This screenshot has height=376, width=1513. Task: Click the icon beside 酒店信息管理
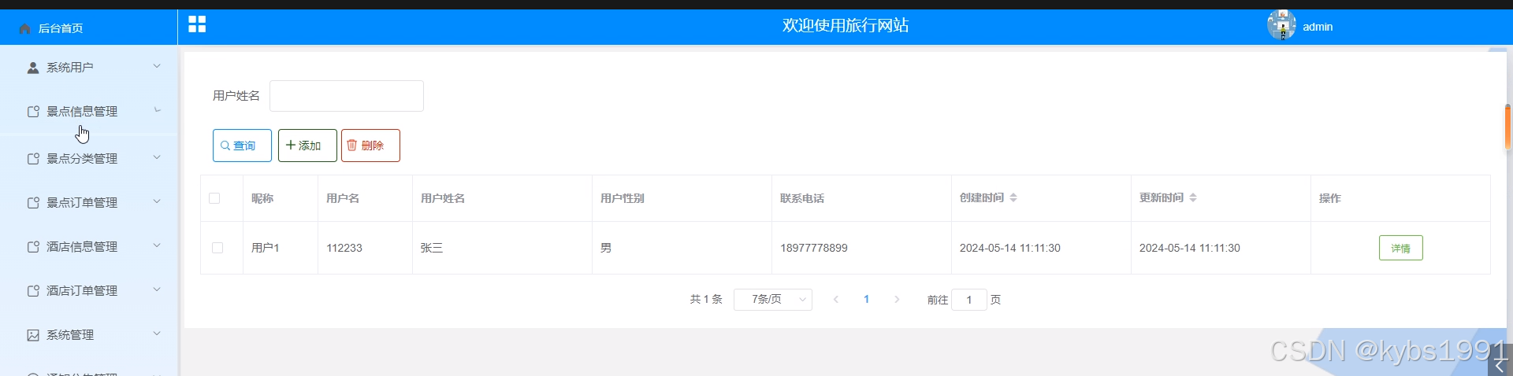33,247
